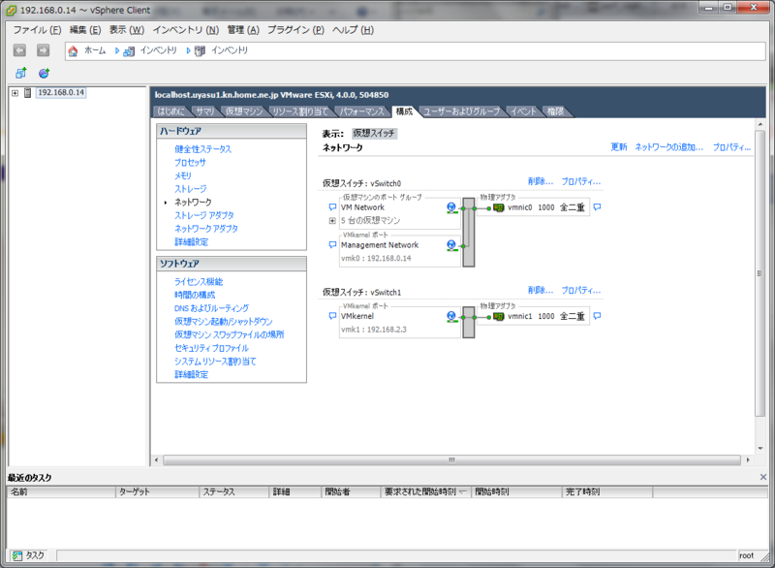Image resolution: width=775 pixels, height=568 pixels.
Task: Click the new virtual machine toolbar icon
Action: pos(20,73)
